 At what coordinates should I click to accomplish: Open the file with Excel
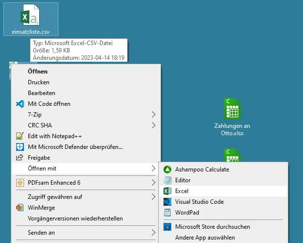coord(223,191)
